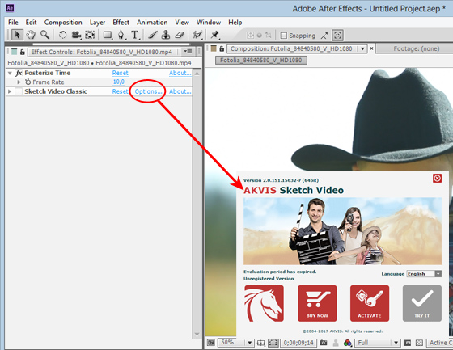Screen dimensions: 453x350
Task: Select the Rectangle shape tool
Action: 108,35
